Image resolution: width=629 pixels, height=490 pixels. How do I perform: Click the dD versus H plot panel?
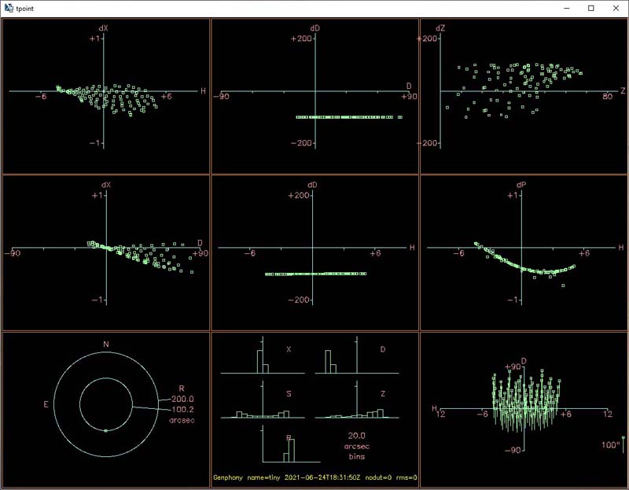click(x=314, y=252)
